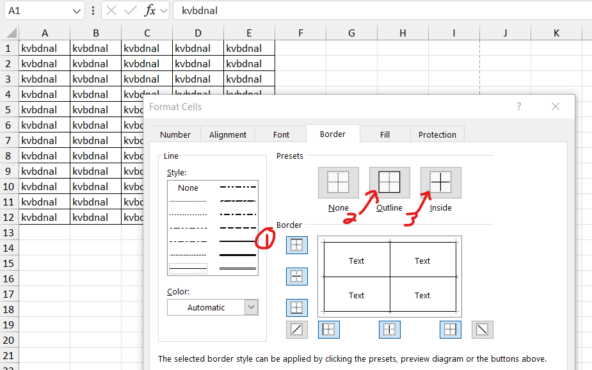Switch to the Border tab
This screenshot has width=592, height=370.
click(333, 134)
